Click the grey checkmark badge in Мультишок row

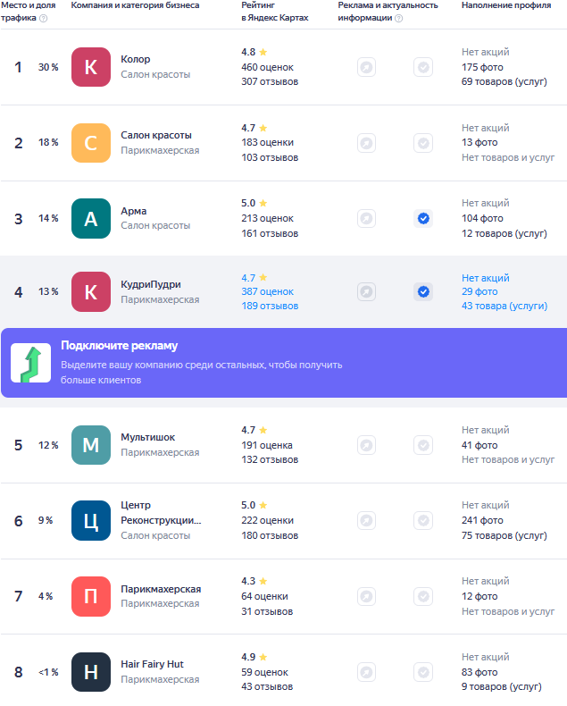pyautogui.click(x=423, y=445)
